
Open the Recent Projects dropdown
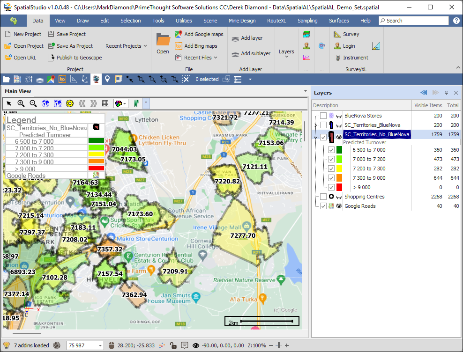click(126, 46)
